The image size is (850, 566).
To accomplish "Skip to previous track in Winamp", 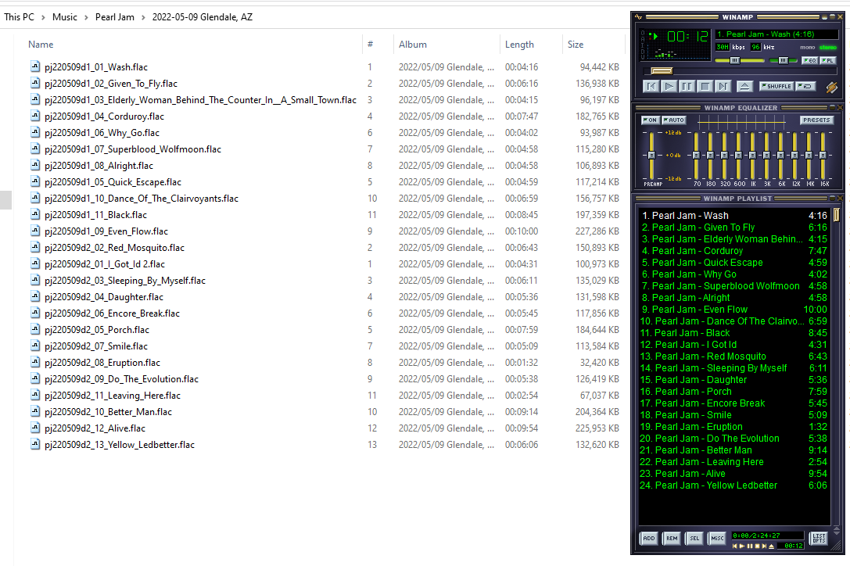I will coord(651,86).
